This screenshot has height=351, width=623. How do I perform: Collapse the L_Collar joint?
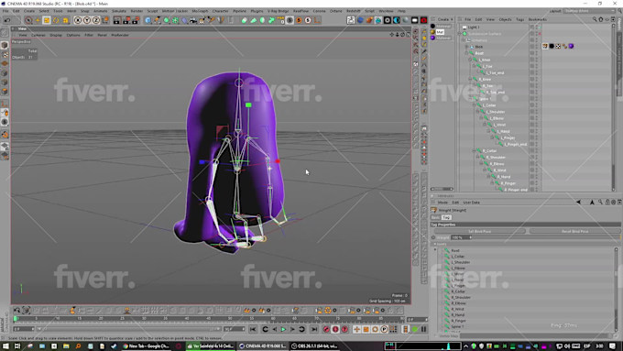pyautogui.click(x=475, y=105)
